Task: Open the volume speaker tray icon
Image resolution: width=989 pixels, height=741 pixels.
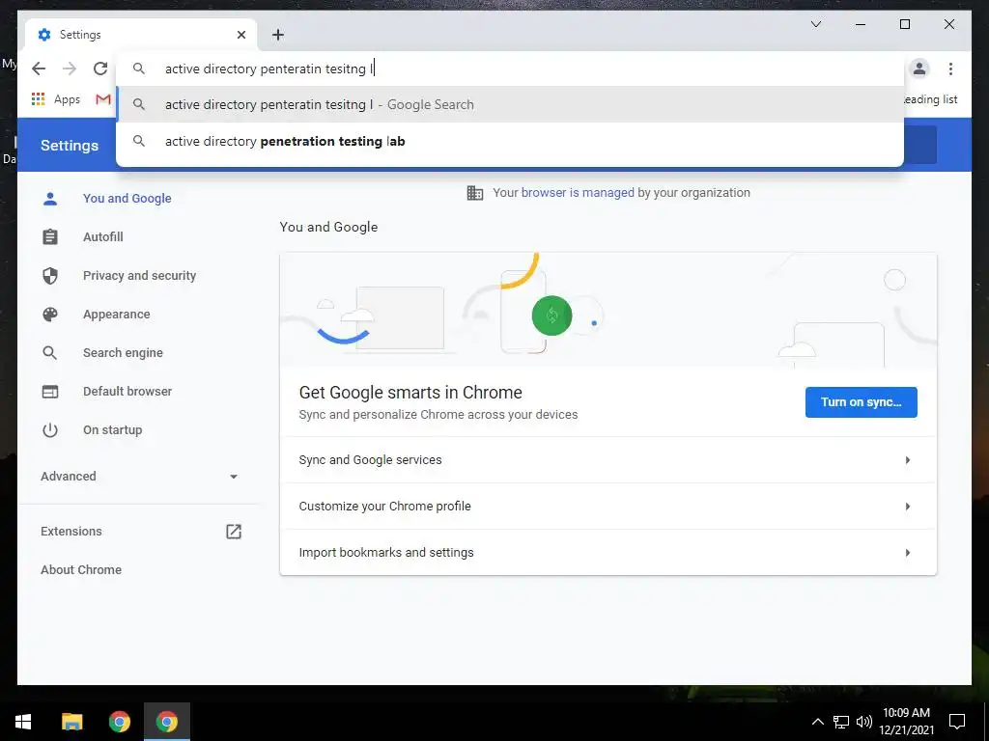Action: tap(863, 722)
